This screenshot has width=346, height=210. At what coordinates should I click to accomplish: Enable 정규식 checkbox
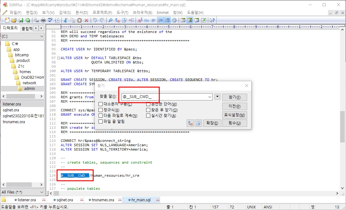point(100,110)
